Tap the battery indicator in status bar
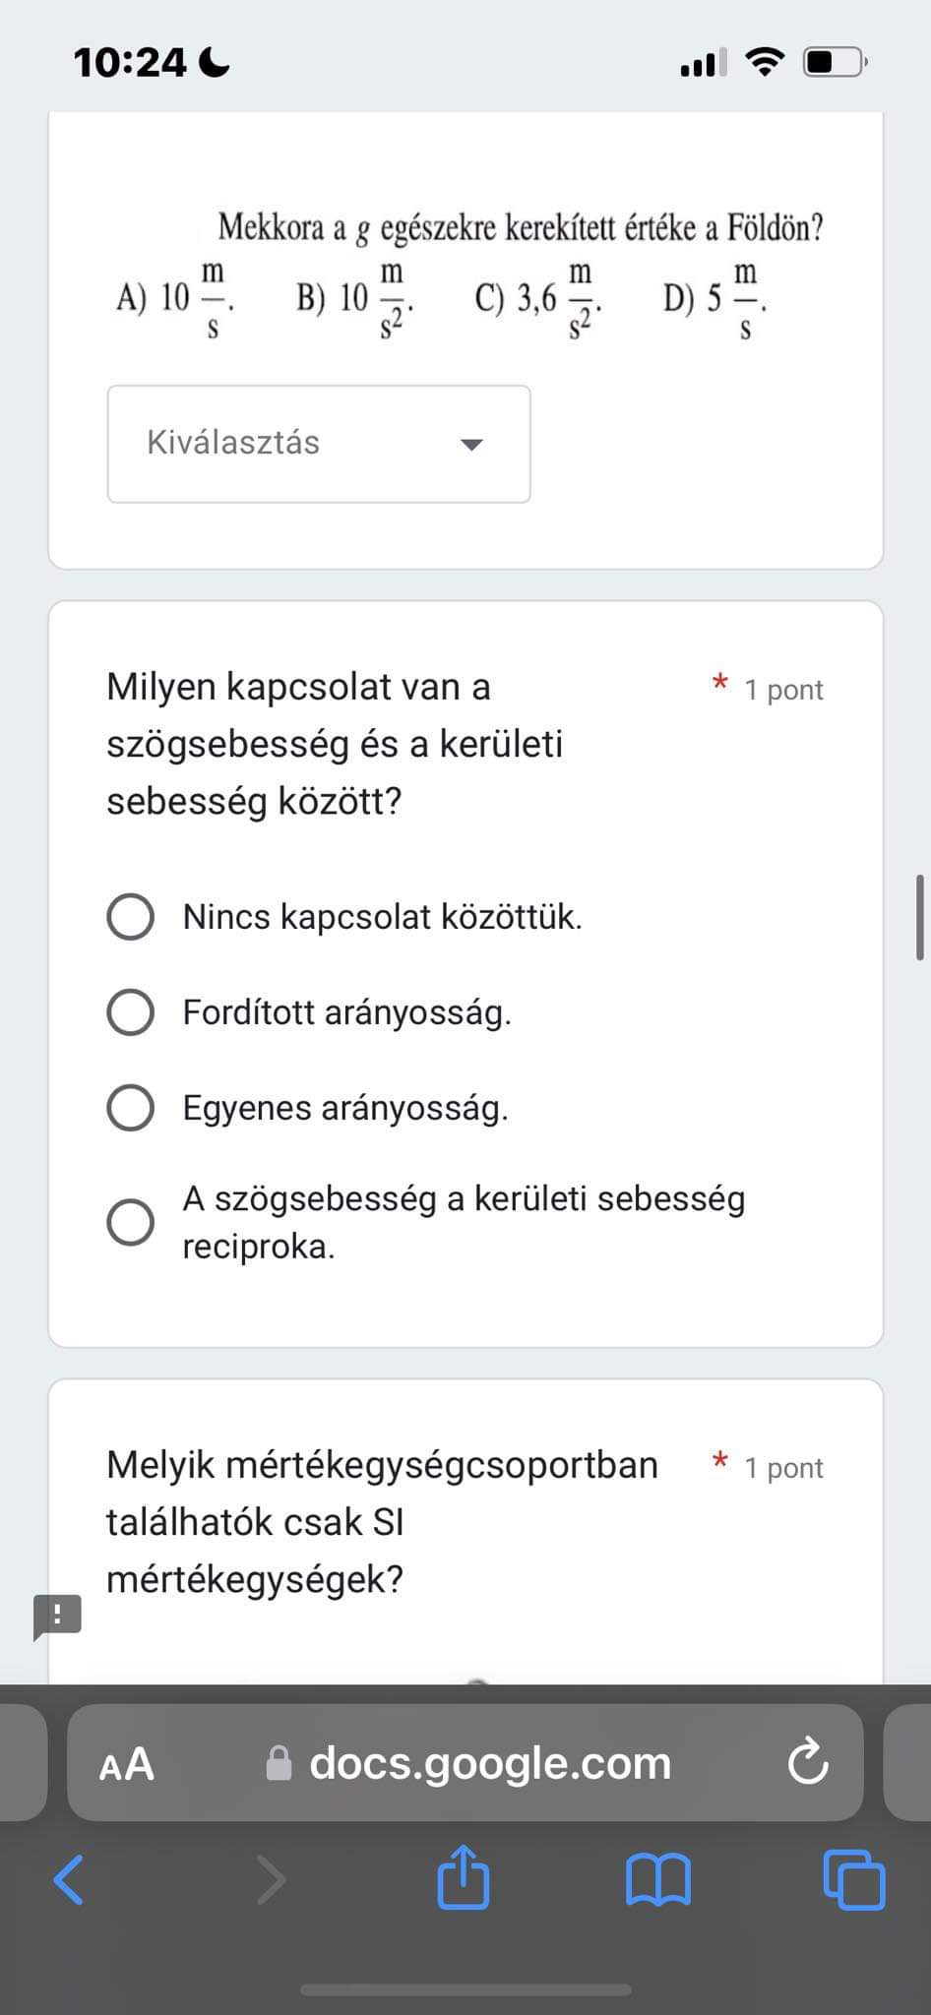 point(834,63)
